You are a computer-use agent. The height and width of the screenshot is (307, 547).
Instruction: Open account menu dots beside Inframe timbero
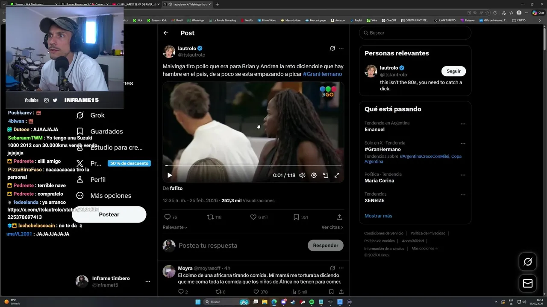click(x=147, y=282)
